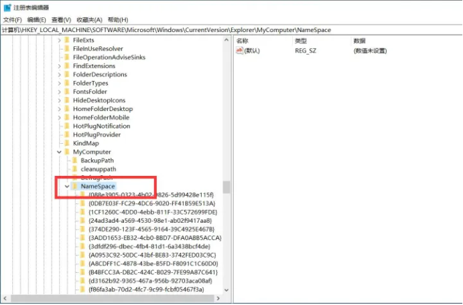The image size is (463, 305).
Task: Click the (默认) string value icon
Action: (239, 50)
